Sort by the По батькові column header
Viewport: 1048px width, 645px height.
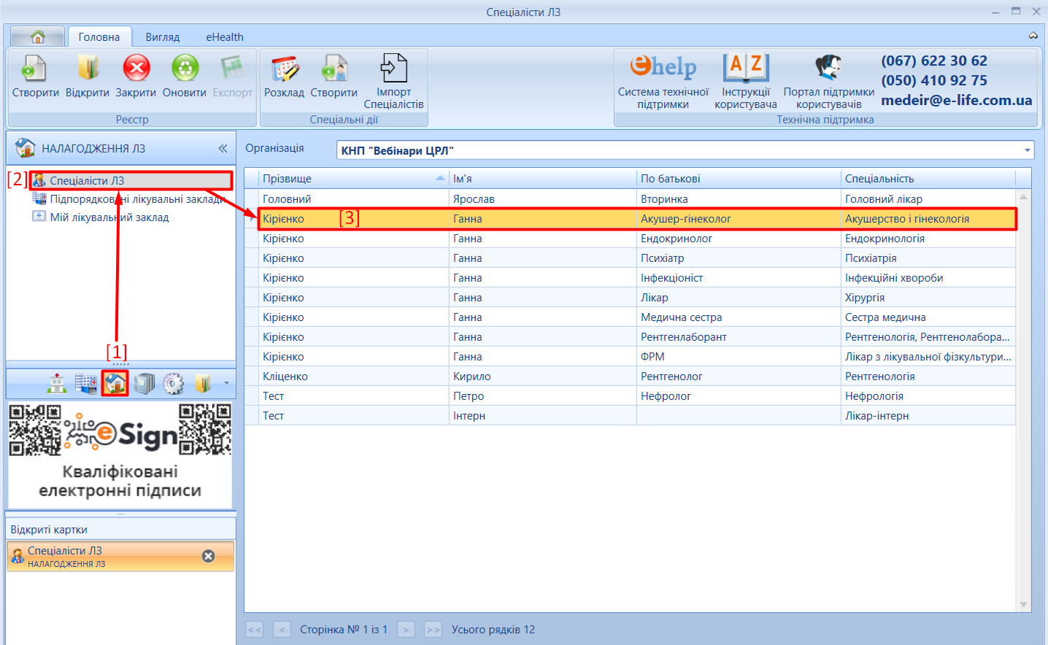(739, 179)
